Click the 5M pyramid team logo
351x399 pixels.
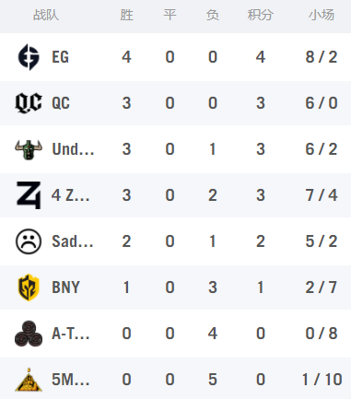pos(29,380)
